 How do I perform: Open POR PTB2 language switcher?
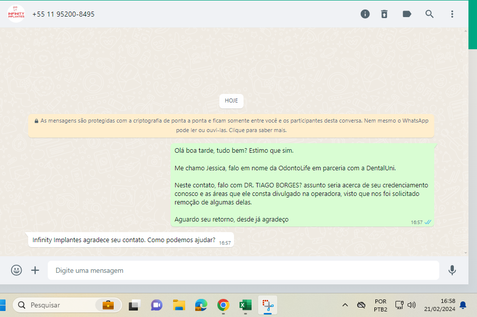(x=380, y=305)
